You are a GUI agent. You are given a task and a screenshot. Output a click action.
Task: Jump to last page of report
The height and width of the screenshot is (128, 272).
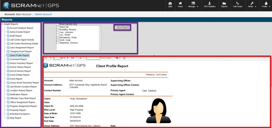click(73, 58)
